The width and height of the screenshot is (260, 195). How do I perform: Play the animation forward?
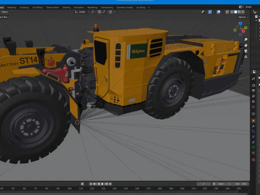click(x=102, y=184)
